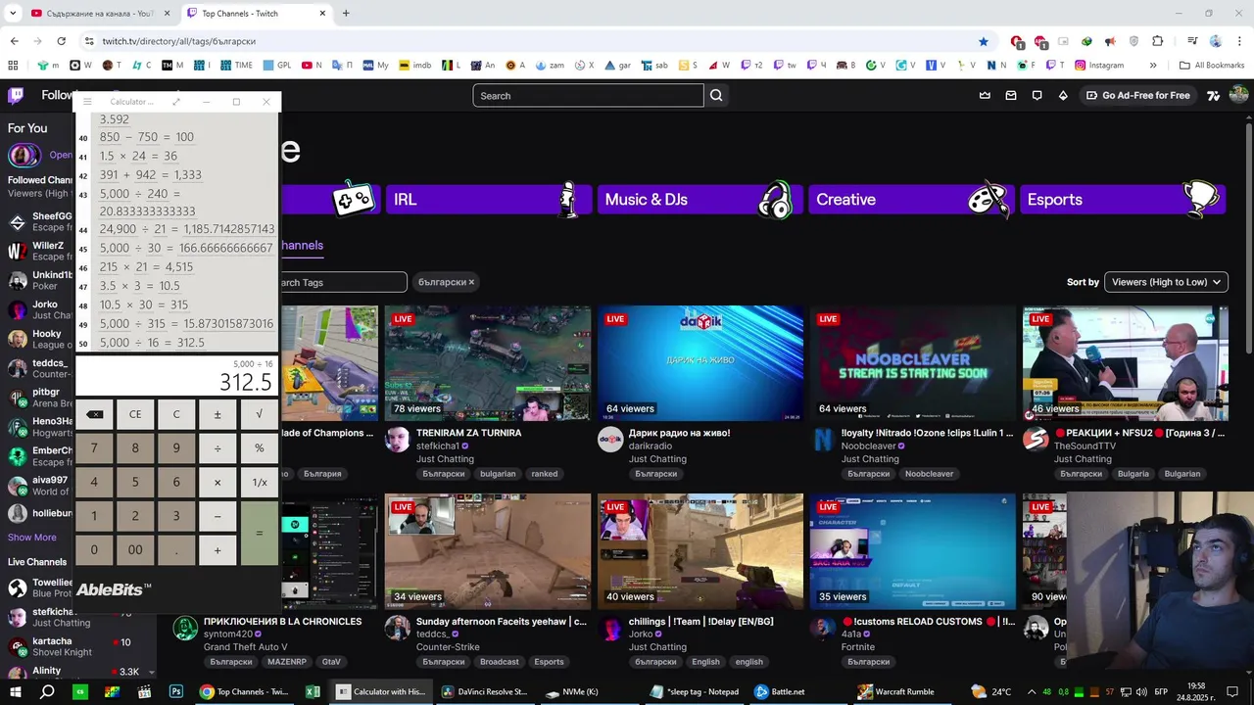Open the Calculator hamburger menu
This screenshot has width=1254, height=705.
[87, 102]
